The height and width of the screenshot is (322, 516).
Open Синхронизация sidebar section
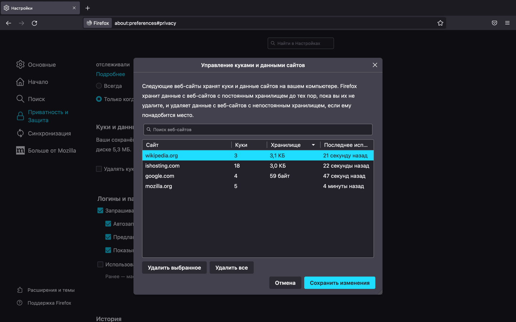44,133
